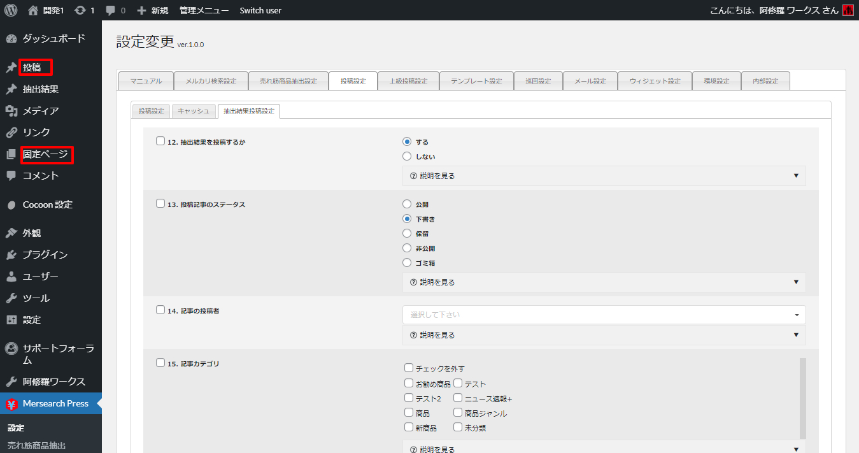
Task: Click the comments bubble icon in admin bar
Action: click(x=111, y=10)
